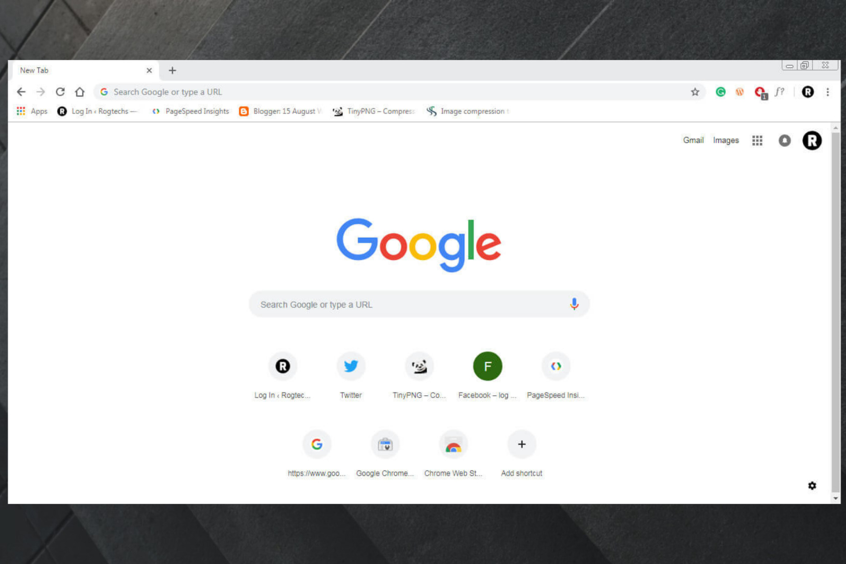This screenshot has width=846, height=564.
Task: Click the WordPress extension icon
Action: [x=740, y=91]
